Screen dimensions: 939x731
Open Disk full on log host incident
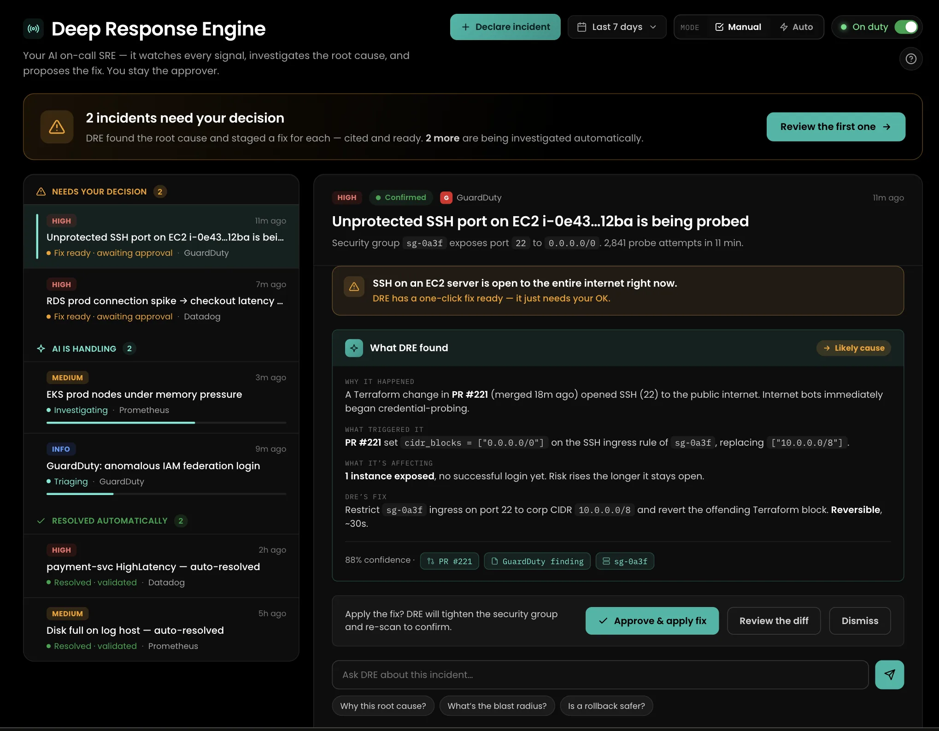161,630
